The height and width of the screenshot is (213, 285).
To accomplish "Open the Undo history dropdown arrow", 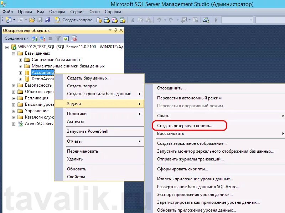I will point(165,20).
